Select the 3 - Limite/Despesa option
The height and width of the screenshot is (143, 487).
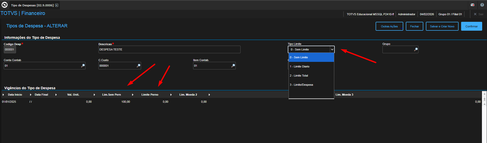311,85
